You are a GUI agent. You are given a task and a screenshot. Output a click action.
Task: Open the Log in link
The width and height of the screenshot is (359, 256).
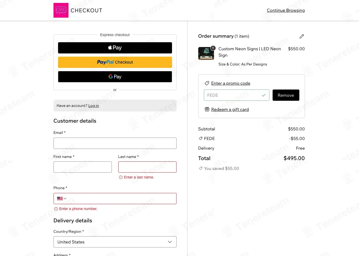tap(94, 106)
